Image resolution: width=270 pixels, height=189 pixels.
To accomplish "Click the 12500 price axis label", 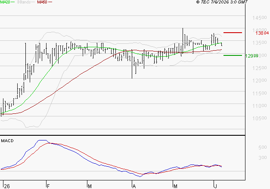I will [x=260, y=68].
